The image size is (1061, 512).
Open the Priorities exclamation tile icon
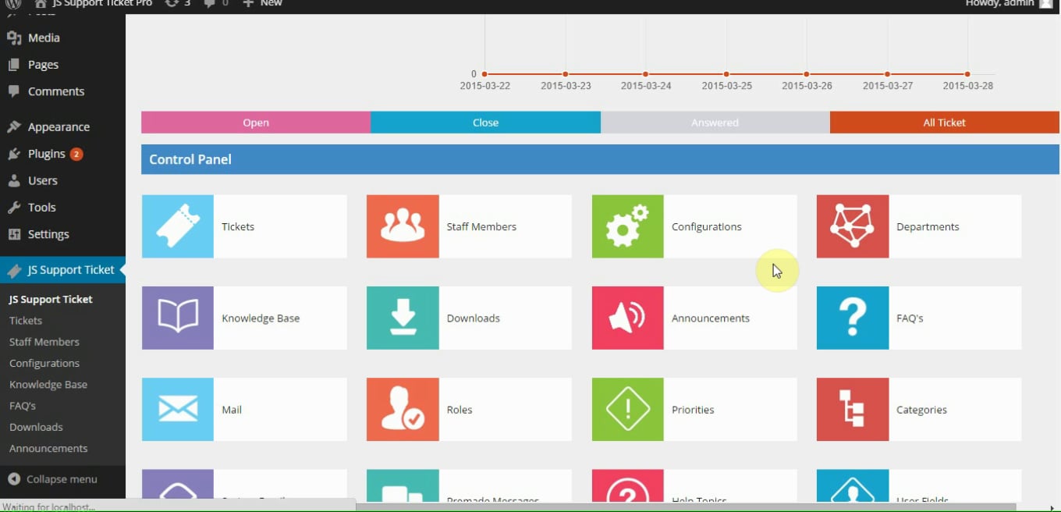[x=628, y=409]
